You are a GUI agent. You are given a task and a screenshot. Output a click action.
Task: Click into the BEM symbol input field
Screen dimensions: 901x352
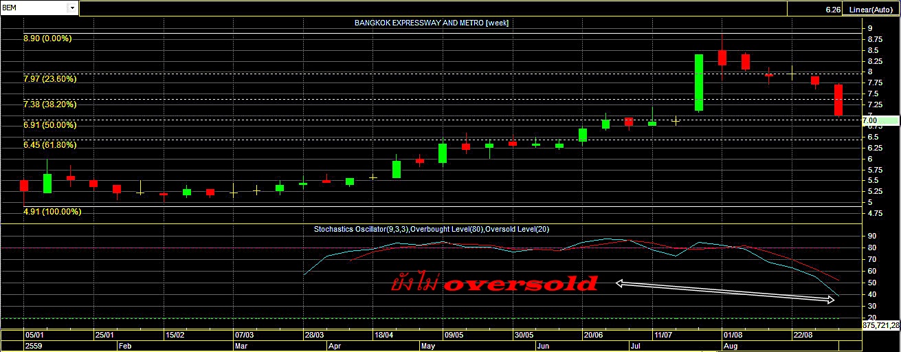pos(34,8)
